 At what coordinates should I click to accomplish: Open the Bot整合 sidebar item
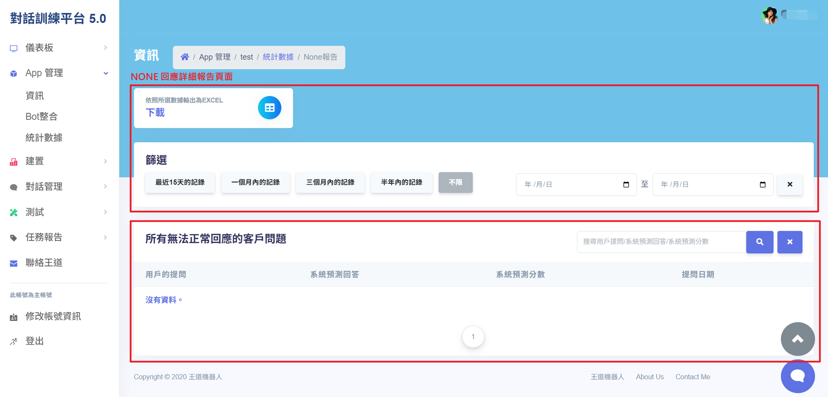41,116
